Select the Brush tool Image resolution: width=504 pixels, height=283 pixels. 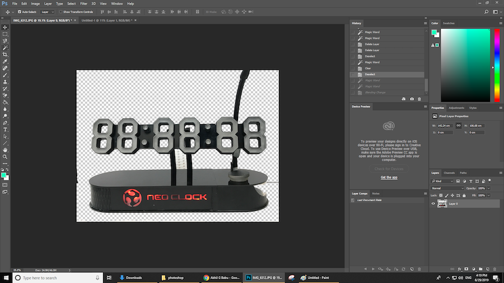click(5, 75)
